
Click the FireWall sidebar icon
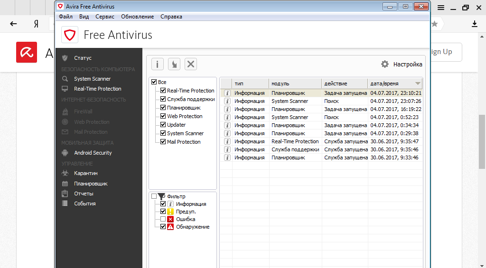(65, 111)
